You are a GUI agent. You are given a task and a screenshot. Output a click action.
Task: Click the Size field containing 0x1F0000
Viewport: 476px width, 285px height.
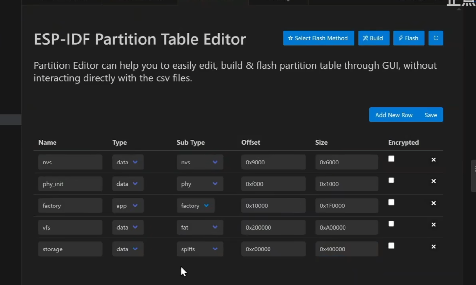(x=347, y=206)
